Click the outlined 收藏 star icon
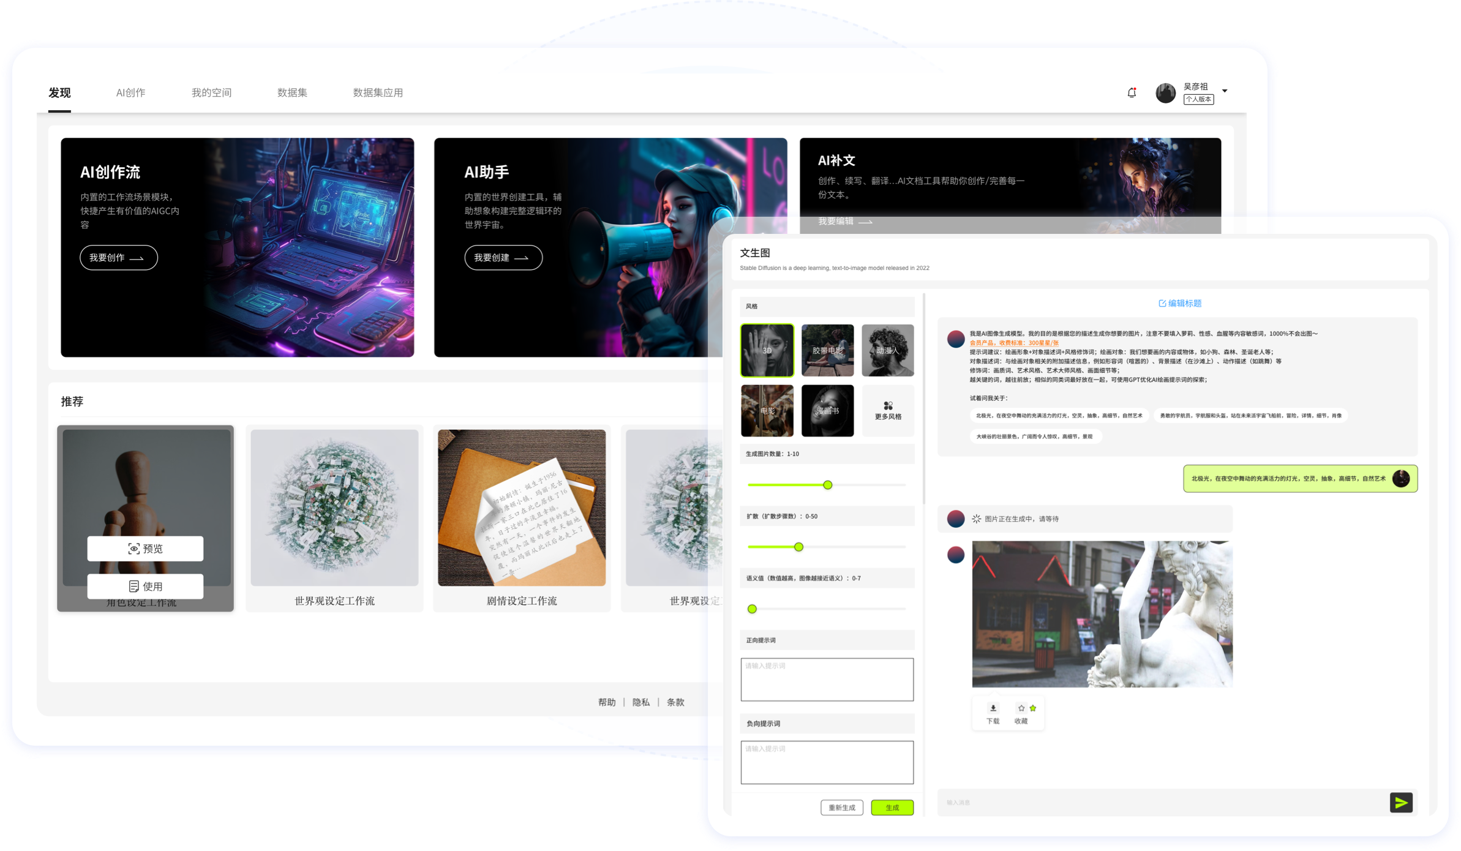Viewport: 1461px width, 851px height. pyautogui.click(x=1021, y=708)
